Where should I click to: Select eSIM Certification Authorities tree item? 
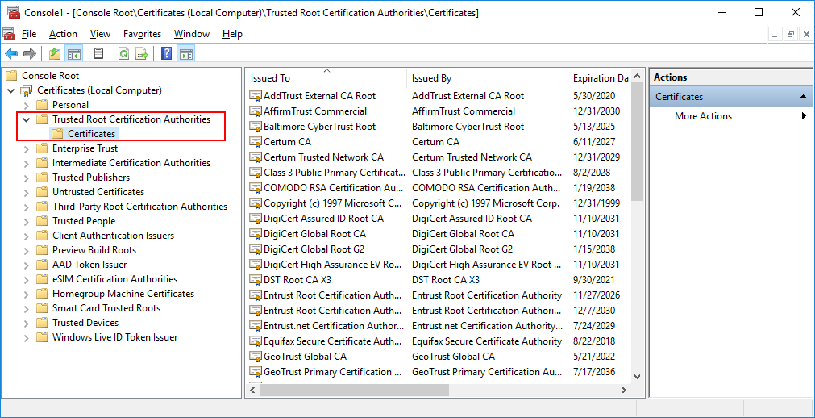point(114,279)
